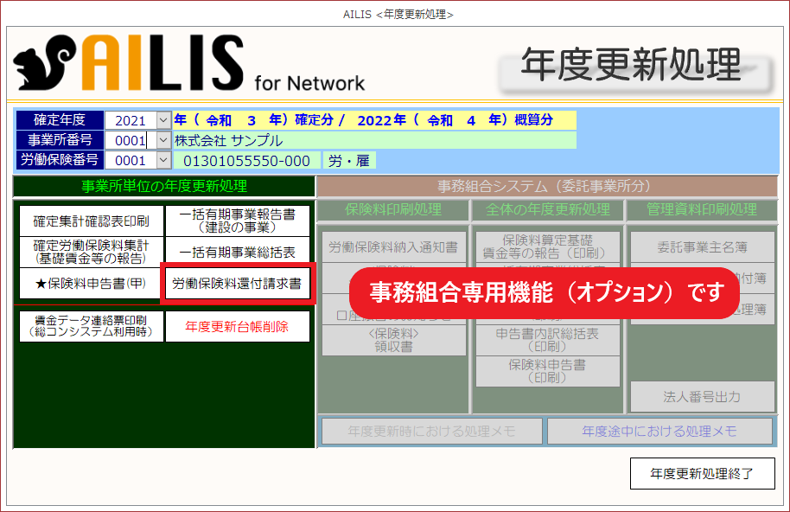The image size is (790, 512).
Task: Click the red 年度更新台帳削除 button
Action: [237, 326]
